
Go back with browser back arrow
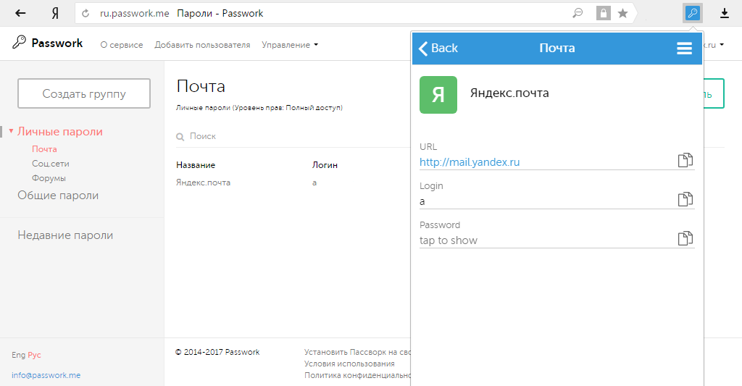[x=21, y=13]
